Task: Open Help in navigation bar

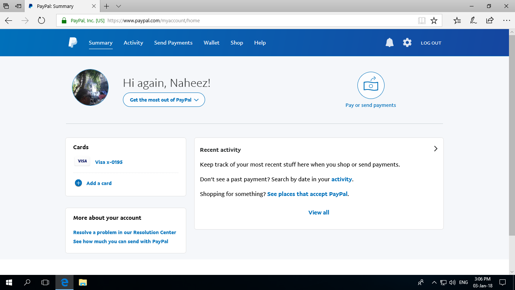Action: [x=260, y=43]
